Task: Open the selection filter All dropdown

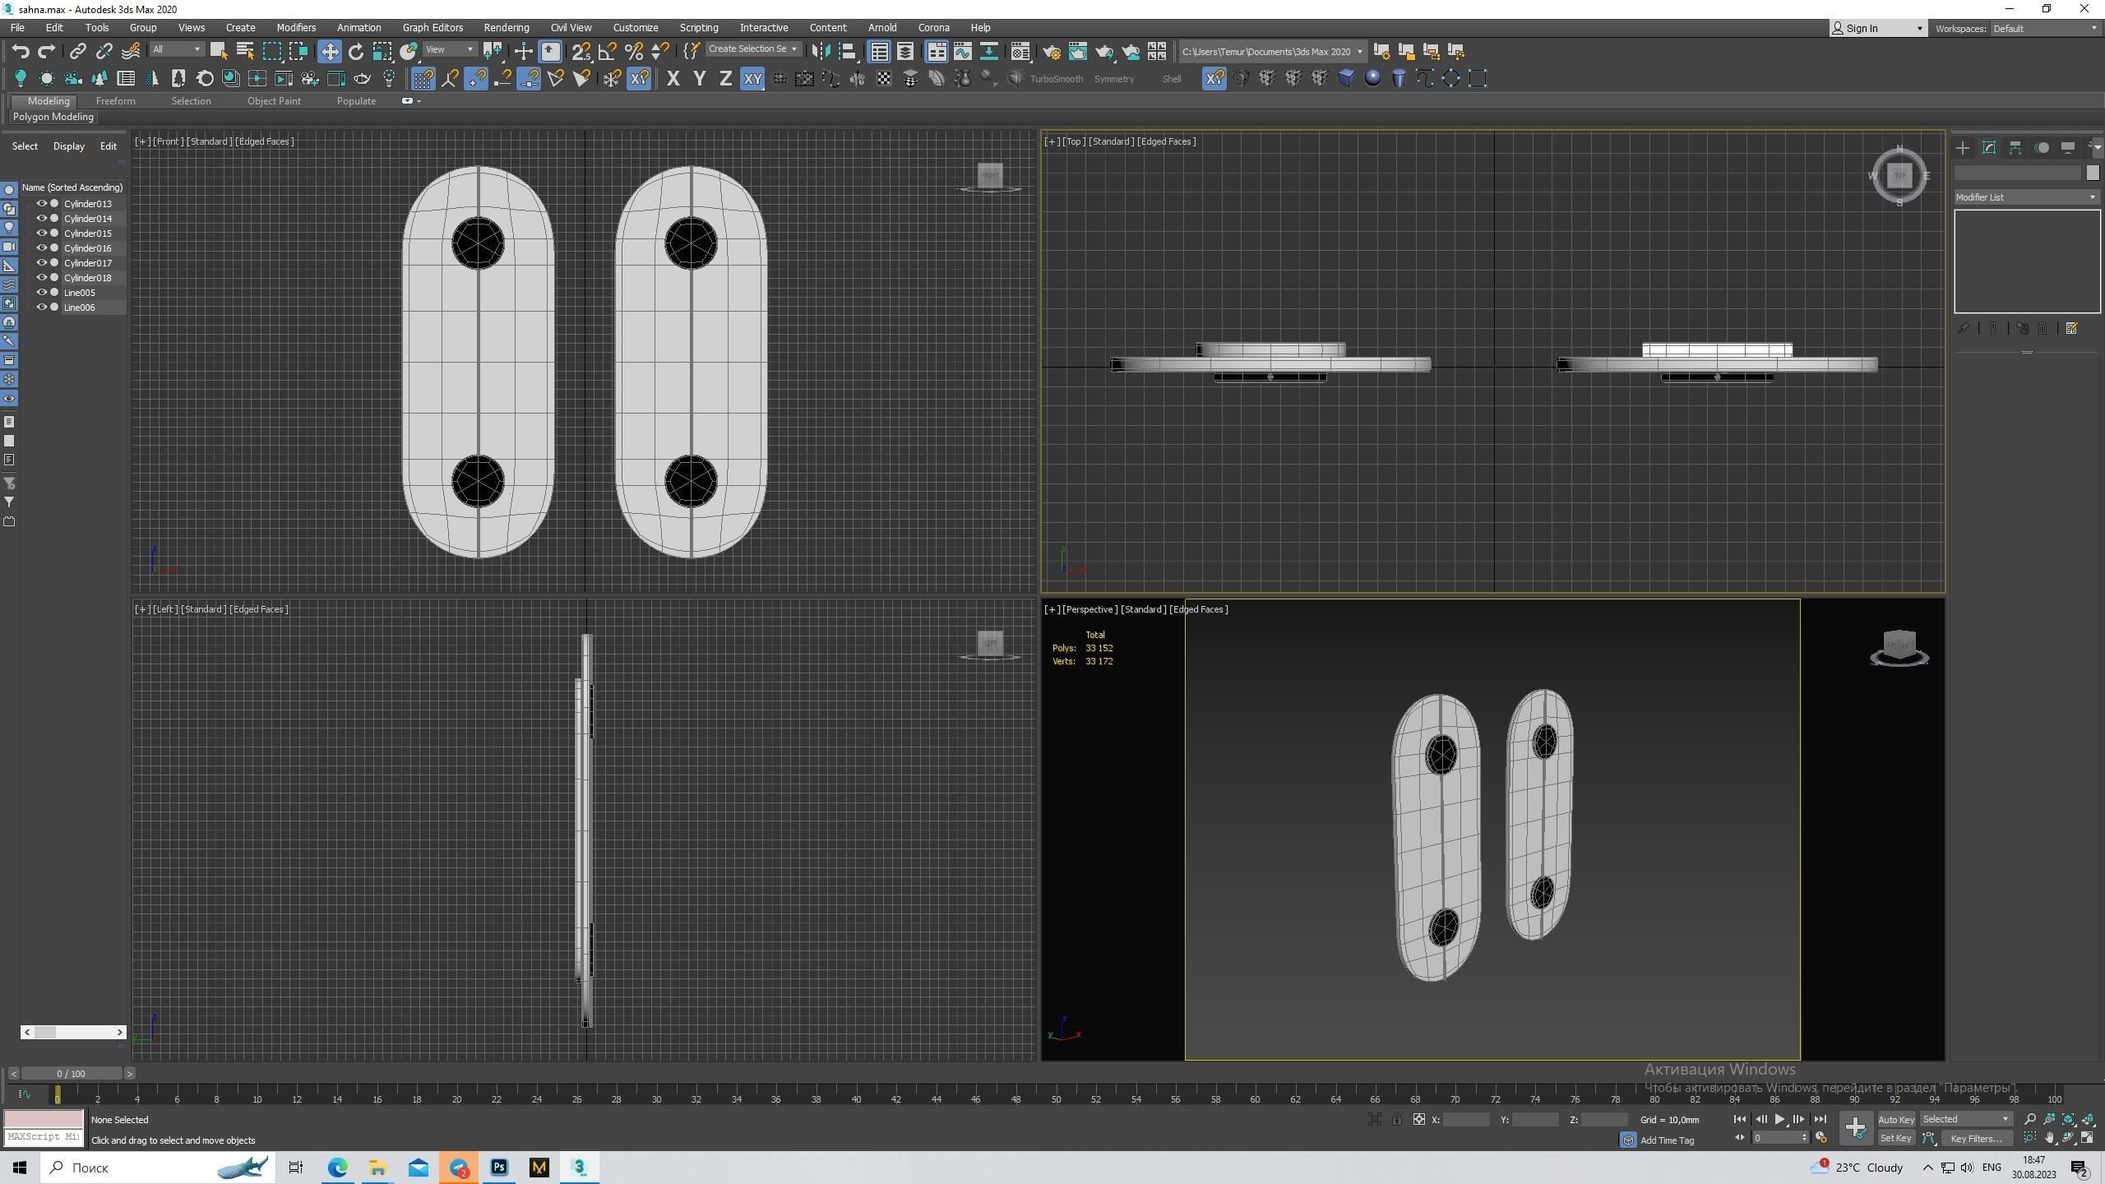Action: (177, 50)
